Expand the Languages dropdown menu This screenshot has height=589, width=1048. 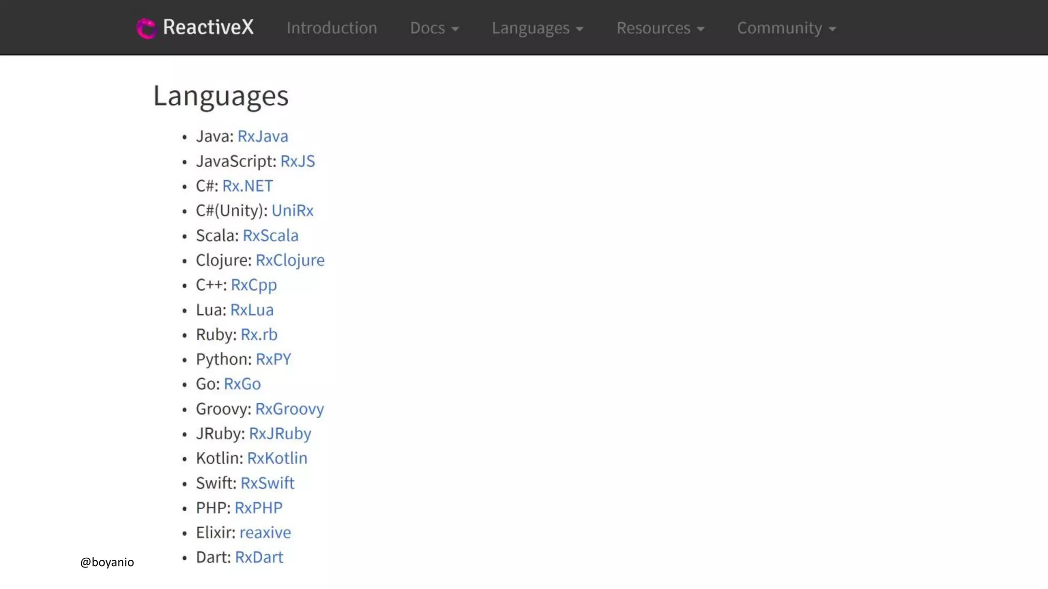(537, 28)
